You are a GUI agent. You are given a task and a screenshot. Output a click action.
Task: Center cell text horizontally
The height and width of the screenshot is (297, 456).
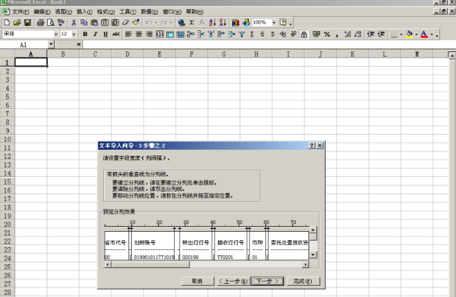tap(139, 34)
